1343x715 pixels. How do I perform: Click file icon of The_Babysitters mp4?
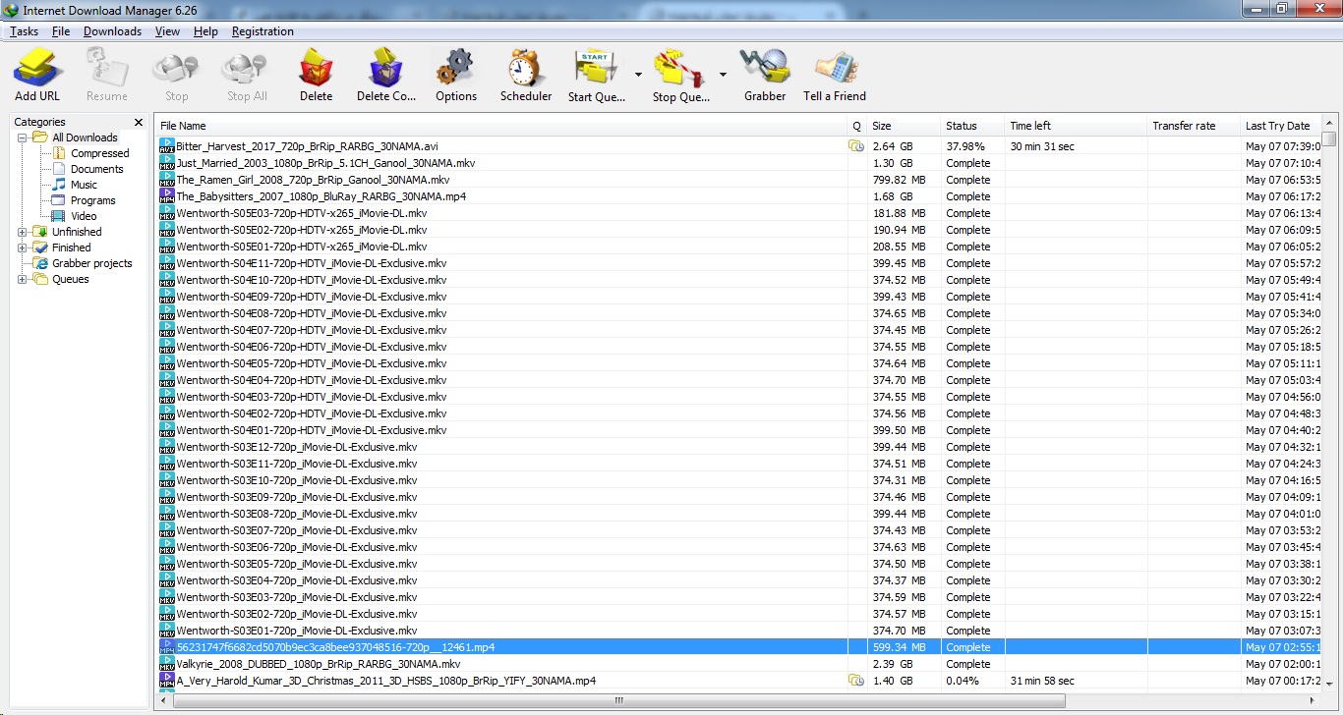[x=166, y=196]
